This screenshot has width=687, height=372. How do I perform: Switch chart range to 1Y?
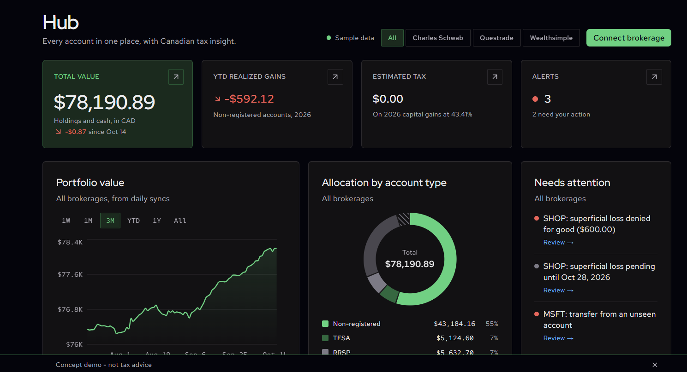(x=157, y=221)
